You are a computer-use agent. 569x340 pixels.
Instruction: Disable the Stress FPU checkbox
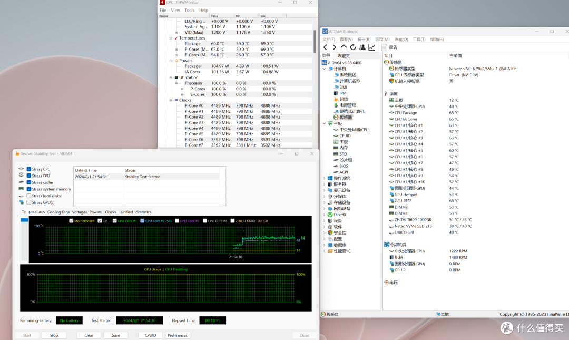[28, 176]
